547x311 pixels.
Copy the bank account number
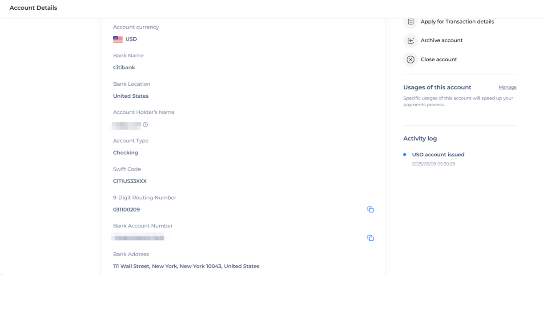(370, 238)
